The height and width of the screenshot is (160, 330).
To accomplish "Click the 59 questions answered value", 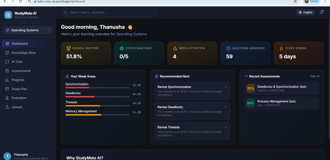I will (229, 57).
